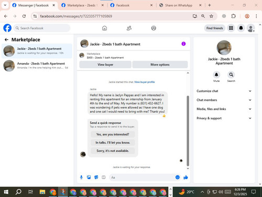Mute this chat with the bell icon
262x197 pixels.
pyautogui.click(x=216, y=75)
